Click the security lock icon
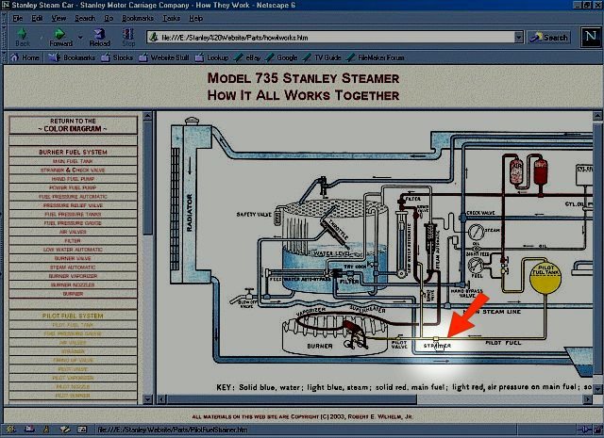This screenshot has width=604, height=438. [x=598, y=430]
